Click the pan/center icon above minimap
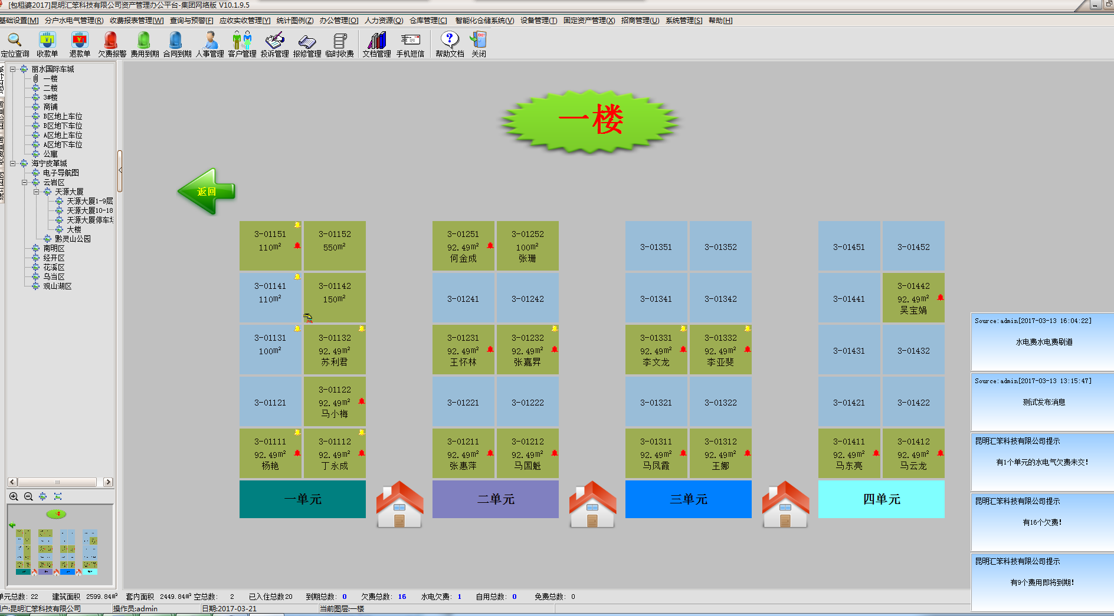1114x616 pixels. (x=43, y=496)
